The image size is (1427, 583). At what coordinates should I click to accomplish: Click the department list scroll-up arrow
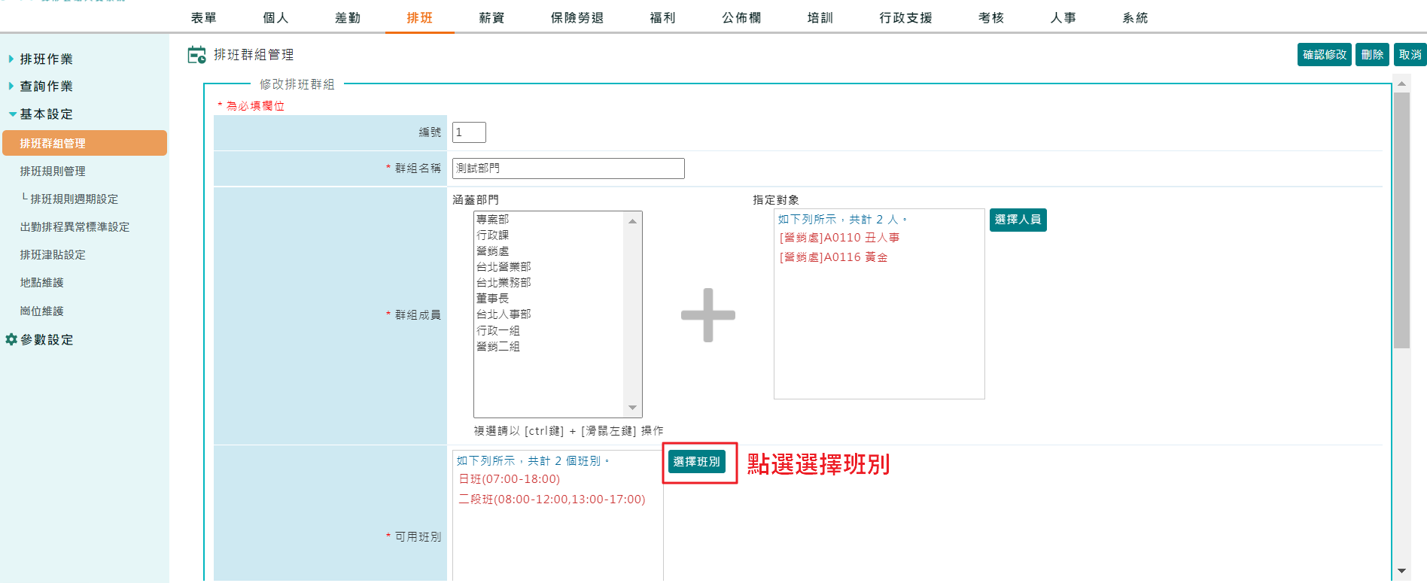tap(632, 220)
